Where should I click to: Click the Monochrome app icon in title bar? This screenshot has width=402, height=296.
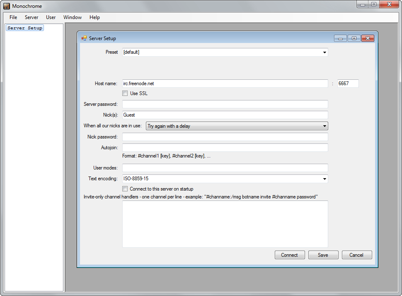tap(6, 6)
